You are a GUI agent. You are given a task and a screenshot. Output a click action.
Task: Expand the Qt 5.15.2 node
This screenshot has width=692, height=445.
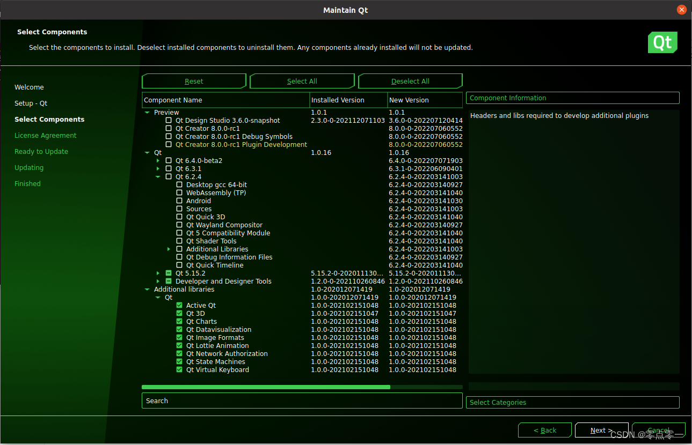pos(158,273)
